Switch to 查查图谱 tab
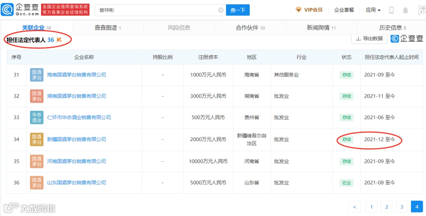 click(108, 28)
